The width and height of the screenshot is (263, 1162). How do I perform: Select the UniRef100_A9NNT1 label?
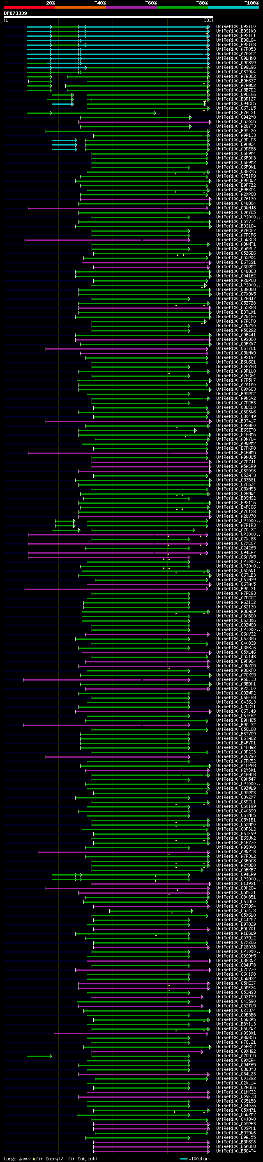pos(236,244)
